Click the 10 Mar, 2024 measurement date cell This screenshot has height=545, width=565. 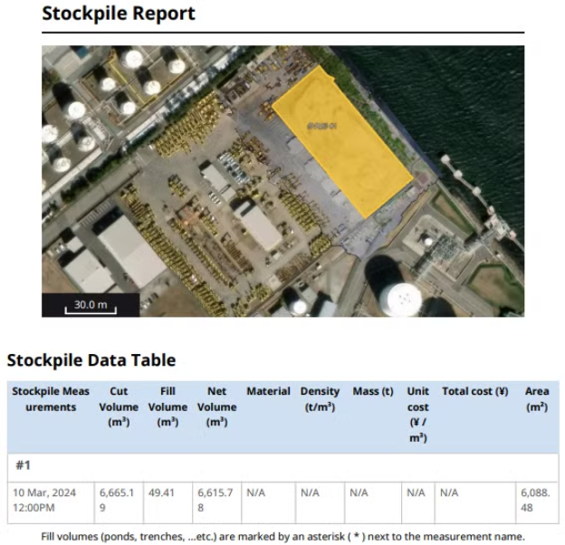point(44,501)
